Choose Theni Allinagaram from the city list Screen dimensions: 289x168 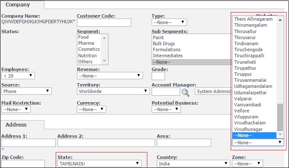pyautogui.click(x=254, y=19)
